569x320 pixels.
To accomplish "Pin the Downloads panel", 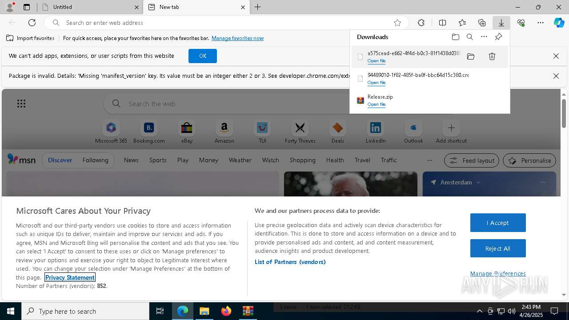I will tap(498, 37).
